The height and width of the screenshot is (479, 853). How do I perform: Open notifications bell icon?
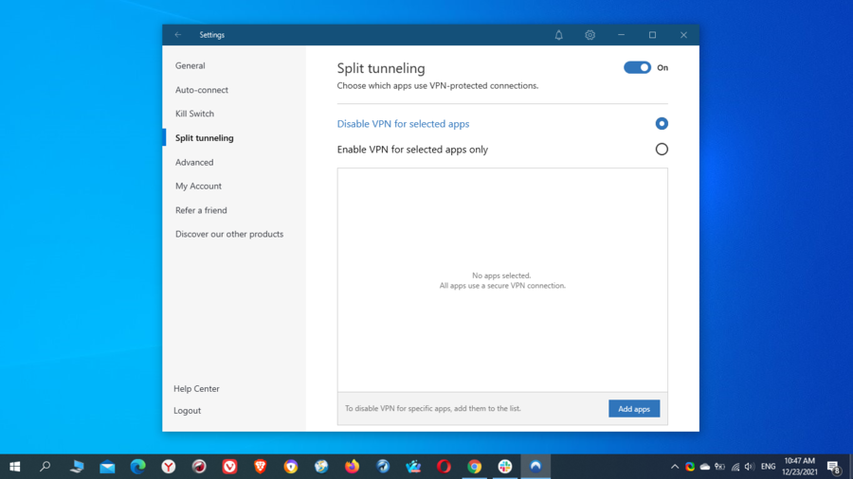[x=558, y=35]
